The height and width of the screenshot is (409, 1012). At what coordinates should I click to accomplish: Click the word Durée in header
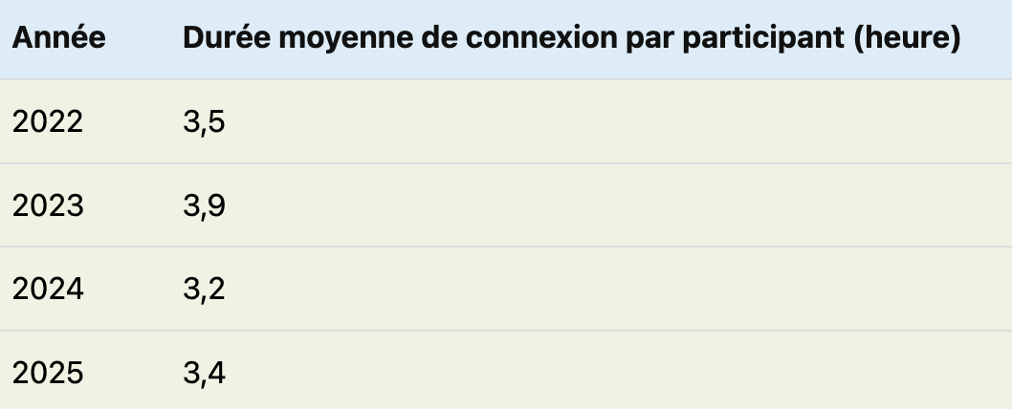pyautogui.click(x=226, y=38)
